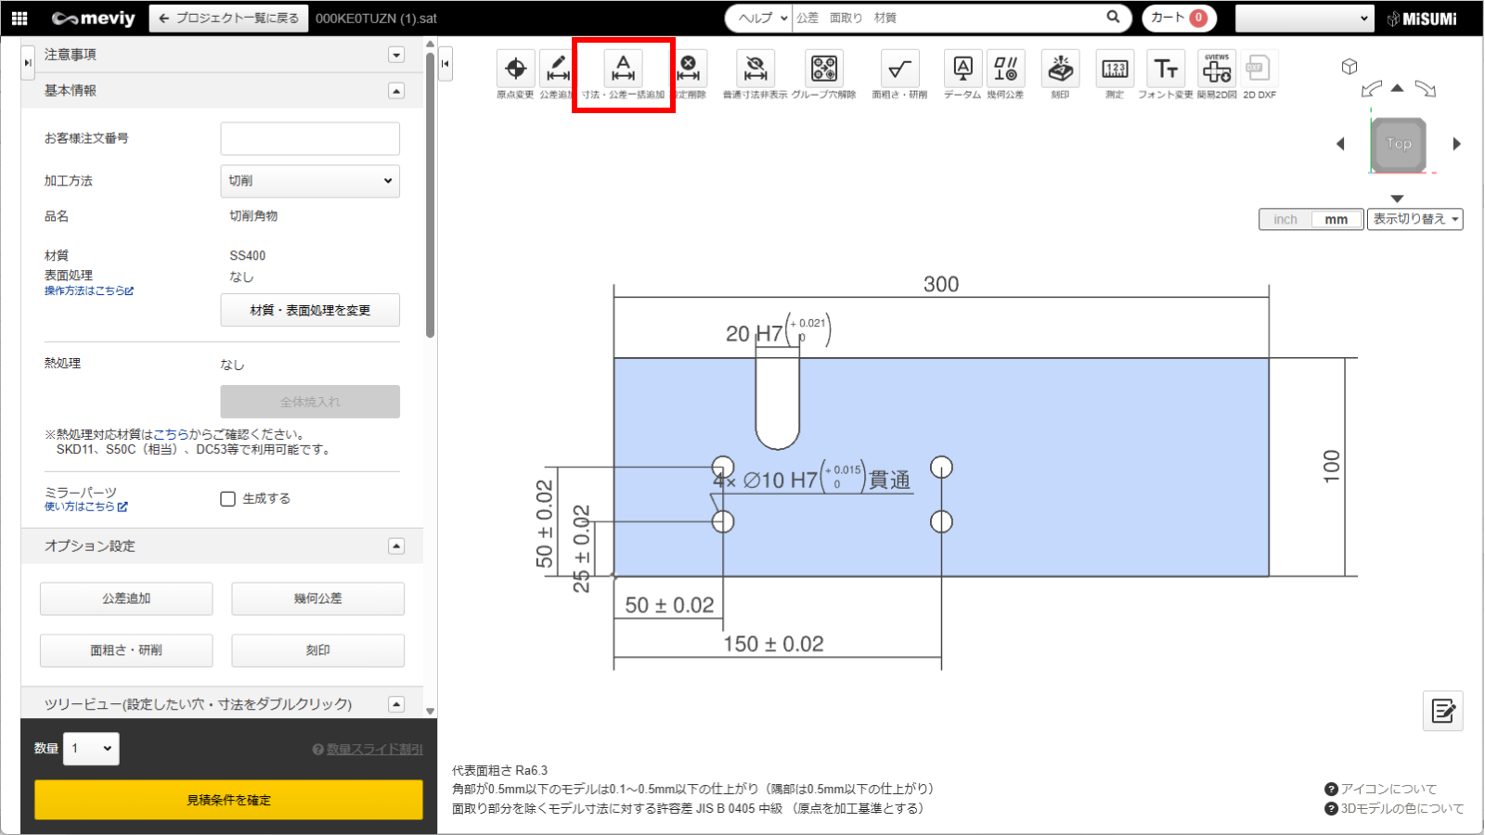Click the 材質・表面処理を変更 button
The image size is (1485, 835).
[310, 310]
